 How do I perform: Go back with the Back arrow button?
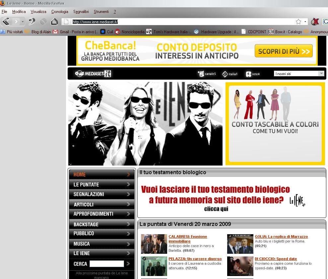pos(6,21)
